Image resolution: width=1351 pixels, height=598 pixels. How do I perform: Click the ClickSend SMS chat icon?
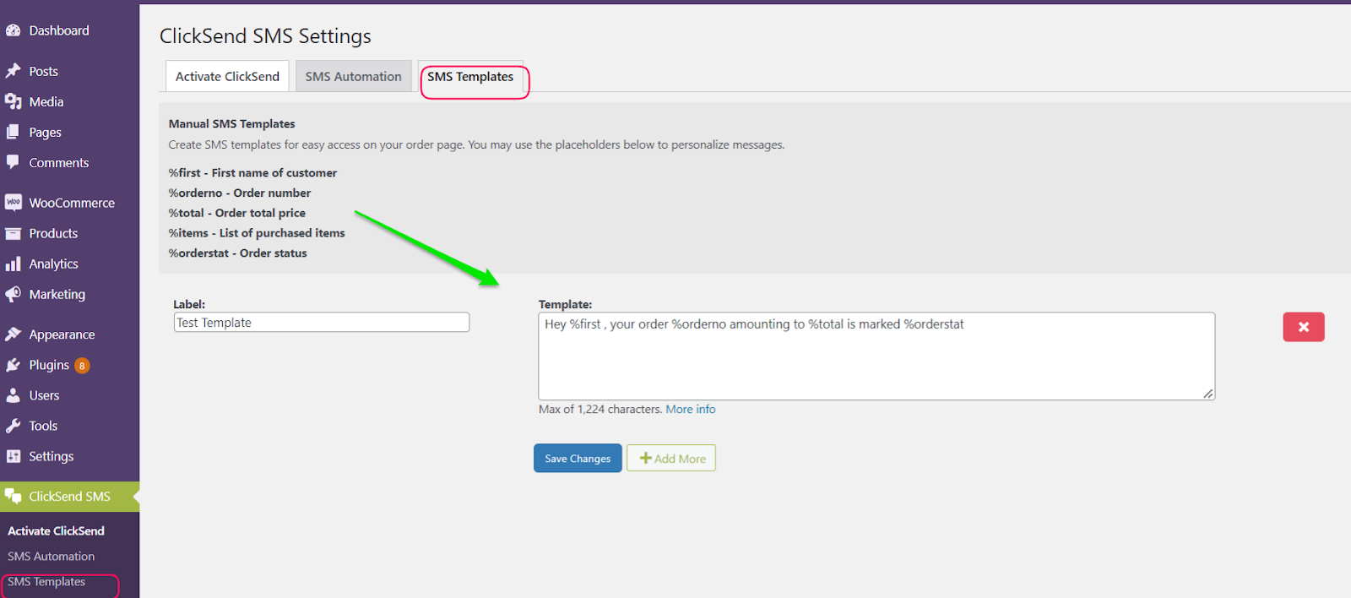13,497
